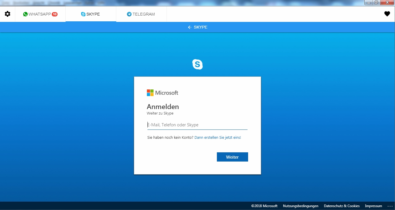Minimize the application window

(x=368, y=3)
